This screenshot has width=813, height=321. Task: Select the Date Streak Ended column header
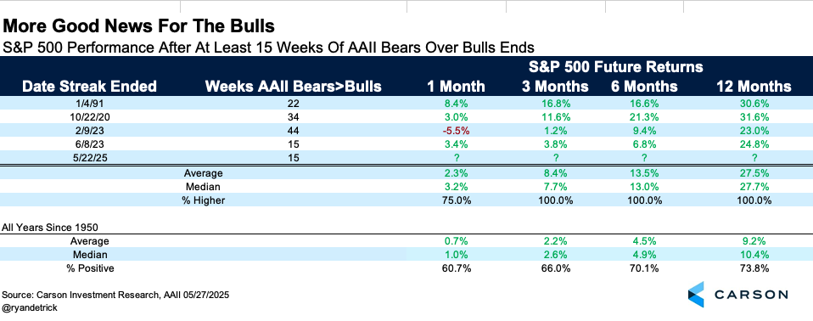[x=89, y=86]
